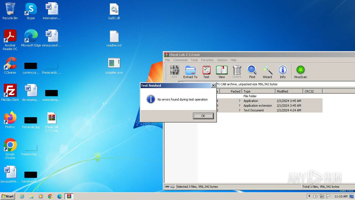Screen dimensions: 355x200
Task: Sort by the Type column header
Action: pyautogui.click(x=258, y=91)
